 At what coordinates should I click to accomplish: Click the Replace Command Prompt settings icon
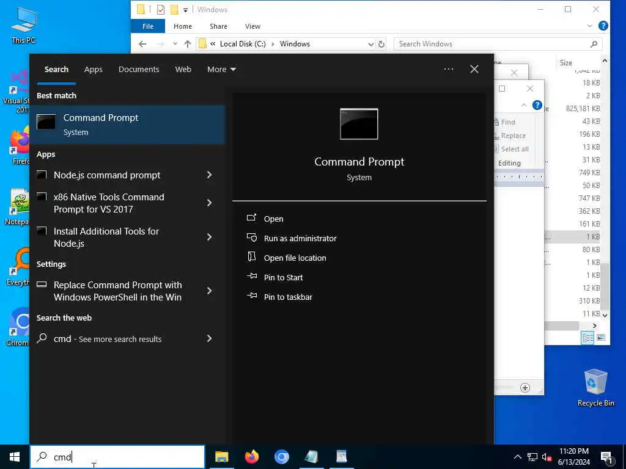pos(42,285)
